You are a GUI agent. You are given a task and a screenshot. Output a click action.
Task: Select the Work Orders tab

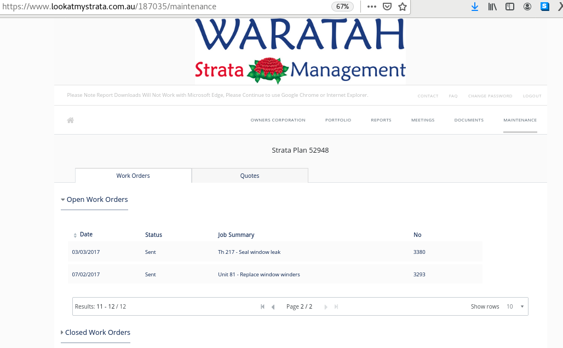click(x=133, y=176)
